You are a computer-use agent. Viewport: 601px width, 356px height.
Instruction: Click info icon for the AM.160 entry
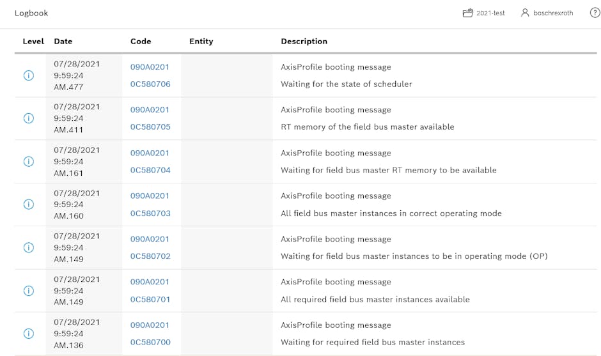tap(28, 205)
